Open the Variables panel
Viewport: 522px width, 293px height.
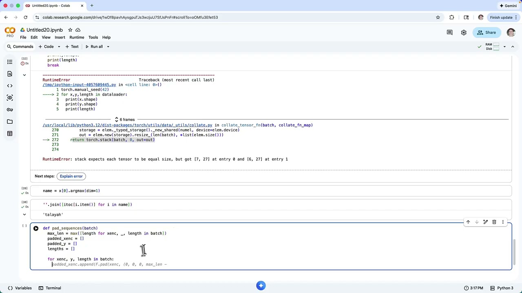(x=20, y=288)
